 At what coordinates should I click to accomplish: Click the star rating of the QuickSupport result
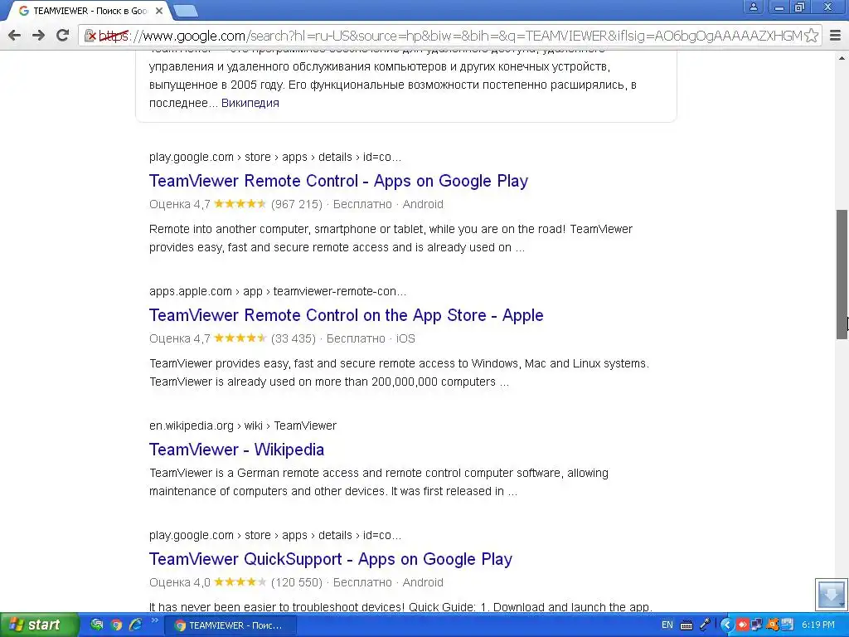(x=240, y=582)
